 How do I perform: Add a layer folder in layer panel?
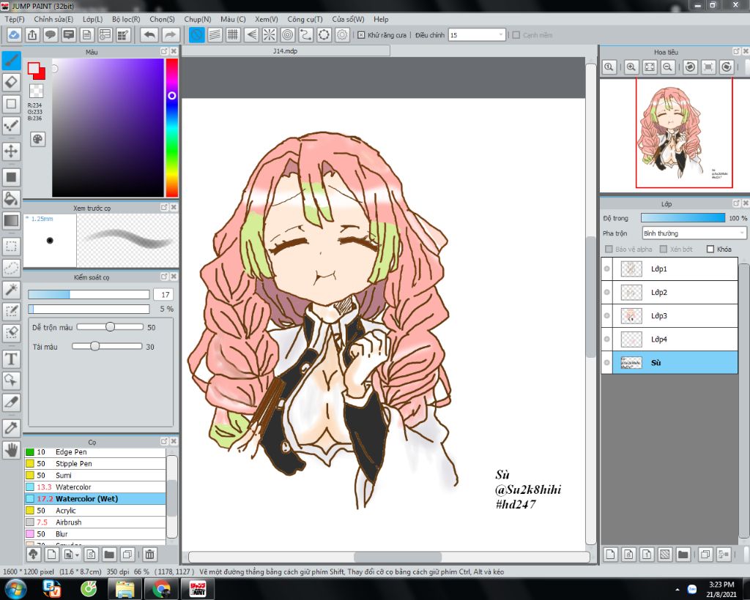tap(683, 554)
